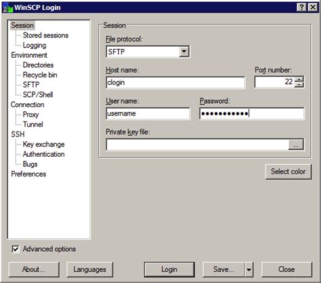Select the Session tree node
This screenshot has height=283, width=321.
[x=22, y=25]
